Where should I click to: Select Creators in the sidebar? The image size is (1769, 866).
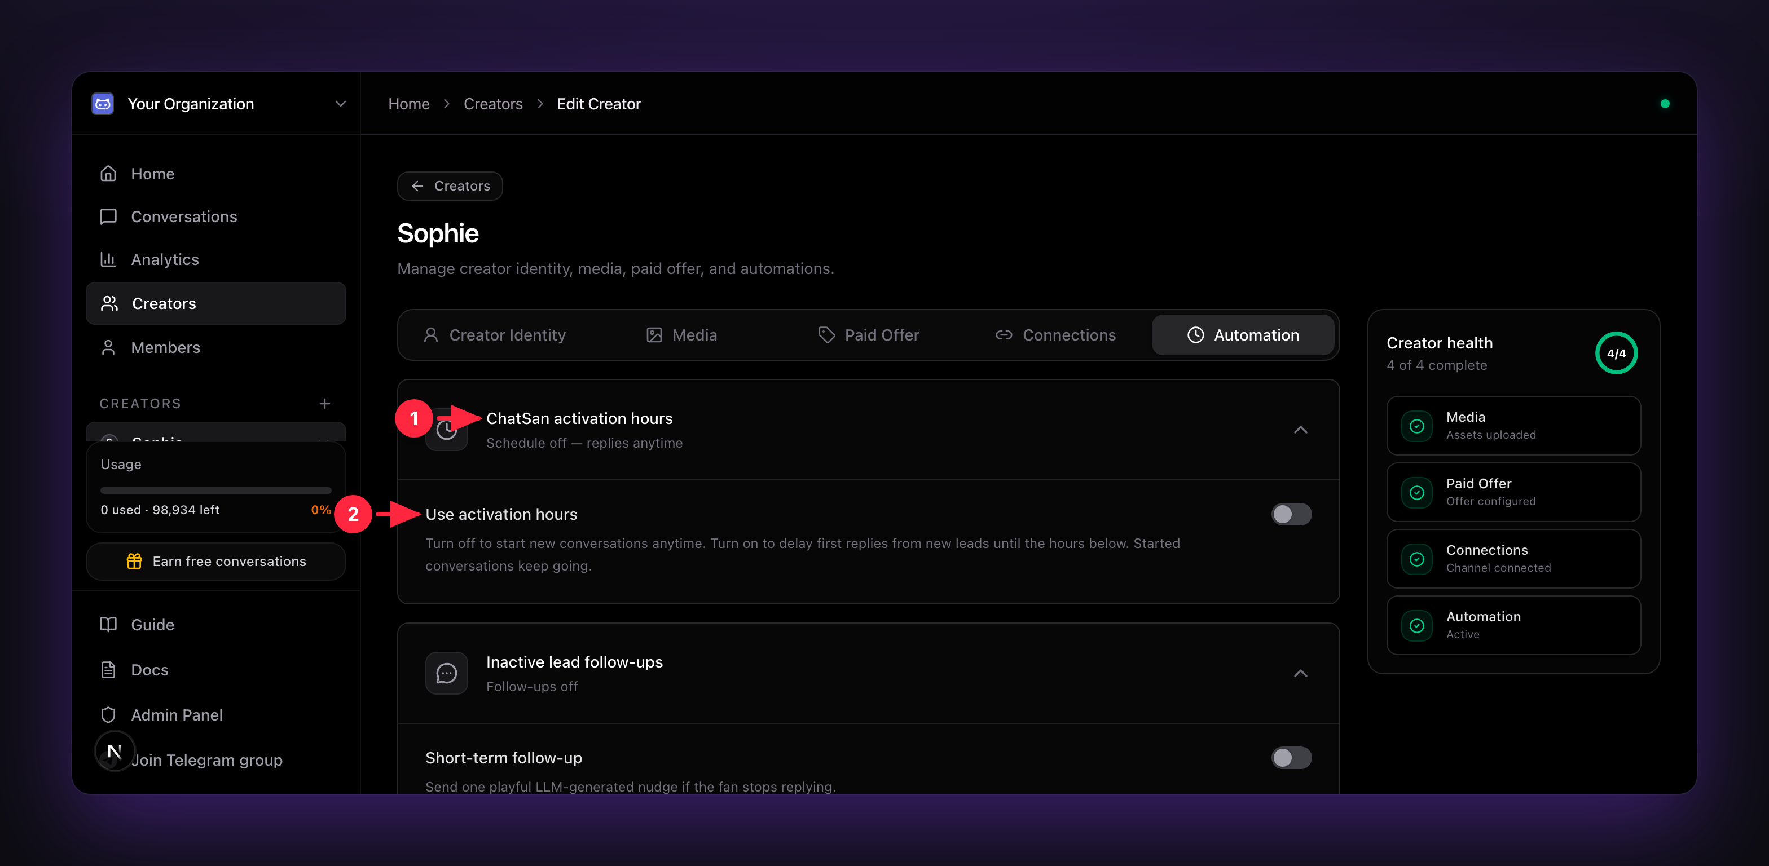tap(215, 303)
